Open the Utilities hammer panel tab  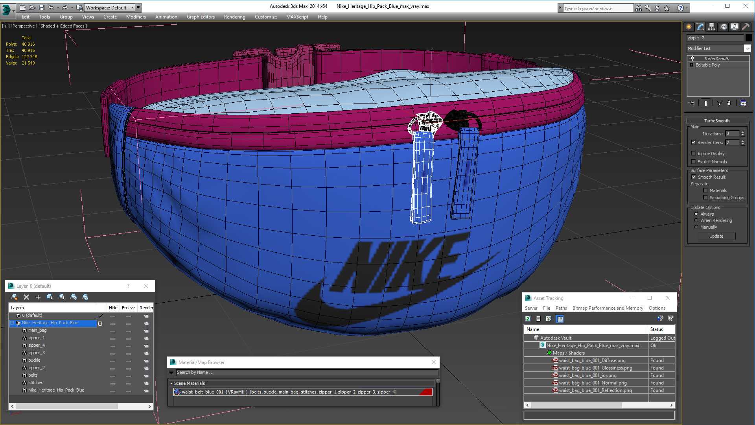pyautogui.click(x=746, y=26)
